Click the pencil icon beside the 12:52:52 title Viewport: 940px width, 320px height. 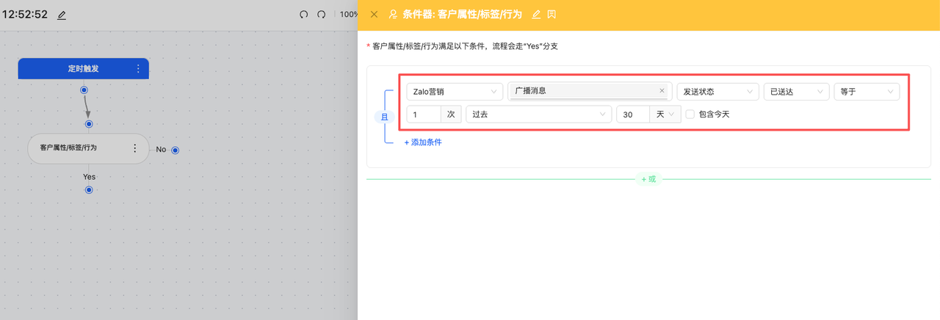62,15
